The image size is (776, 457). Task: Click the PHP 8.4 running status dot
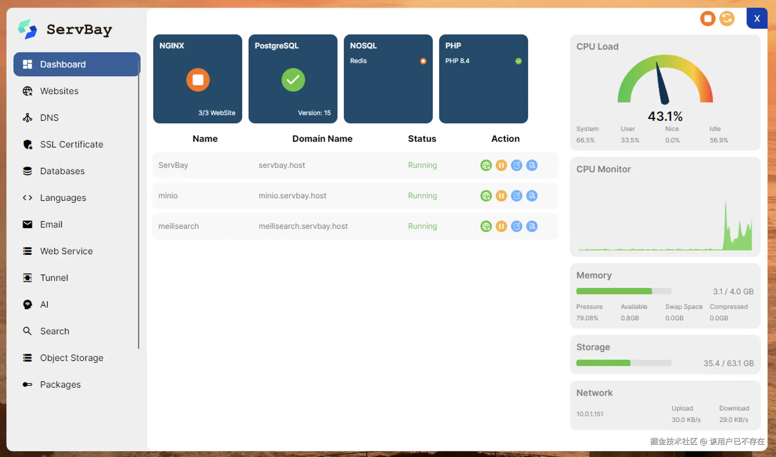point(518,61)
